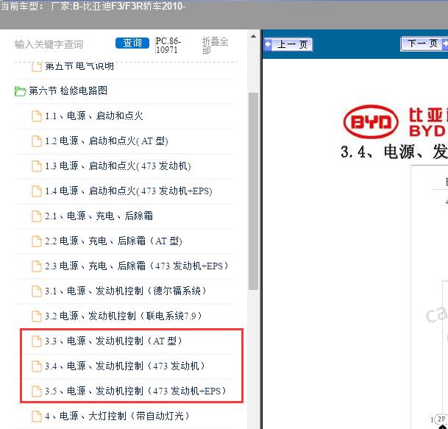
Task: Open 3.1、电源、发动机控制（德尔福系统）
Action: [126, 291]
